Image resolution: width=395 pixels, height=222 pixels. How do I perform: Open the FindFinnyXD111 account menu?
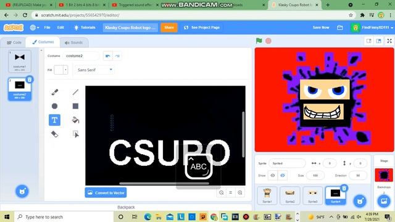[x=372, y=27]
